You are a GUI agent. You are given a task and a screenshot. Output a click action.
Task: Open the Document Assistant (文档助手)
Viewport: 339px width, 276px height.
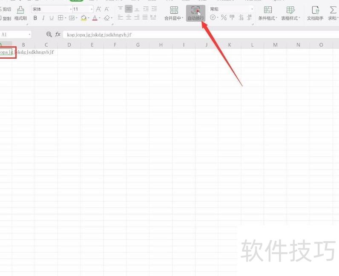click(x=315, y=13)
